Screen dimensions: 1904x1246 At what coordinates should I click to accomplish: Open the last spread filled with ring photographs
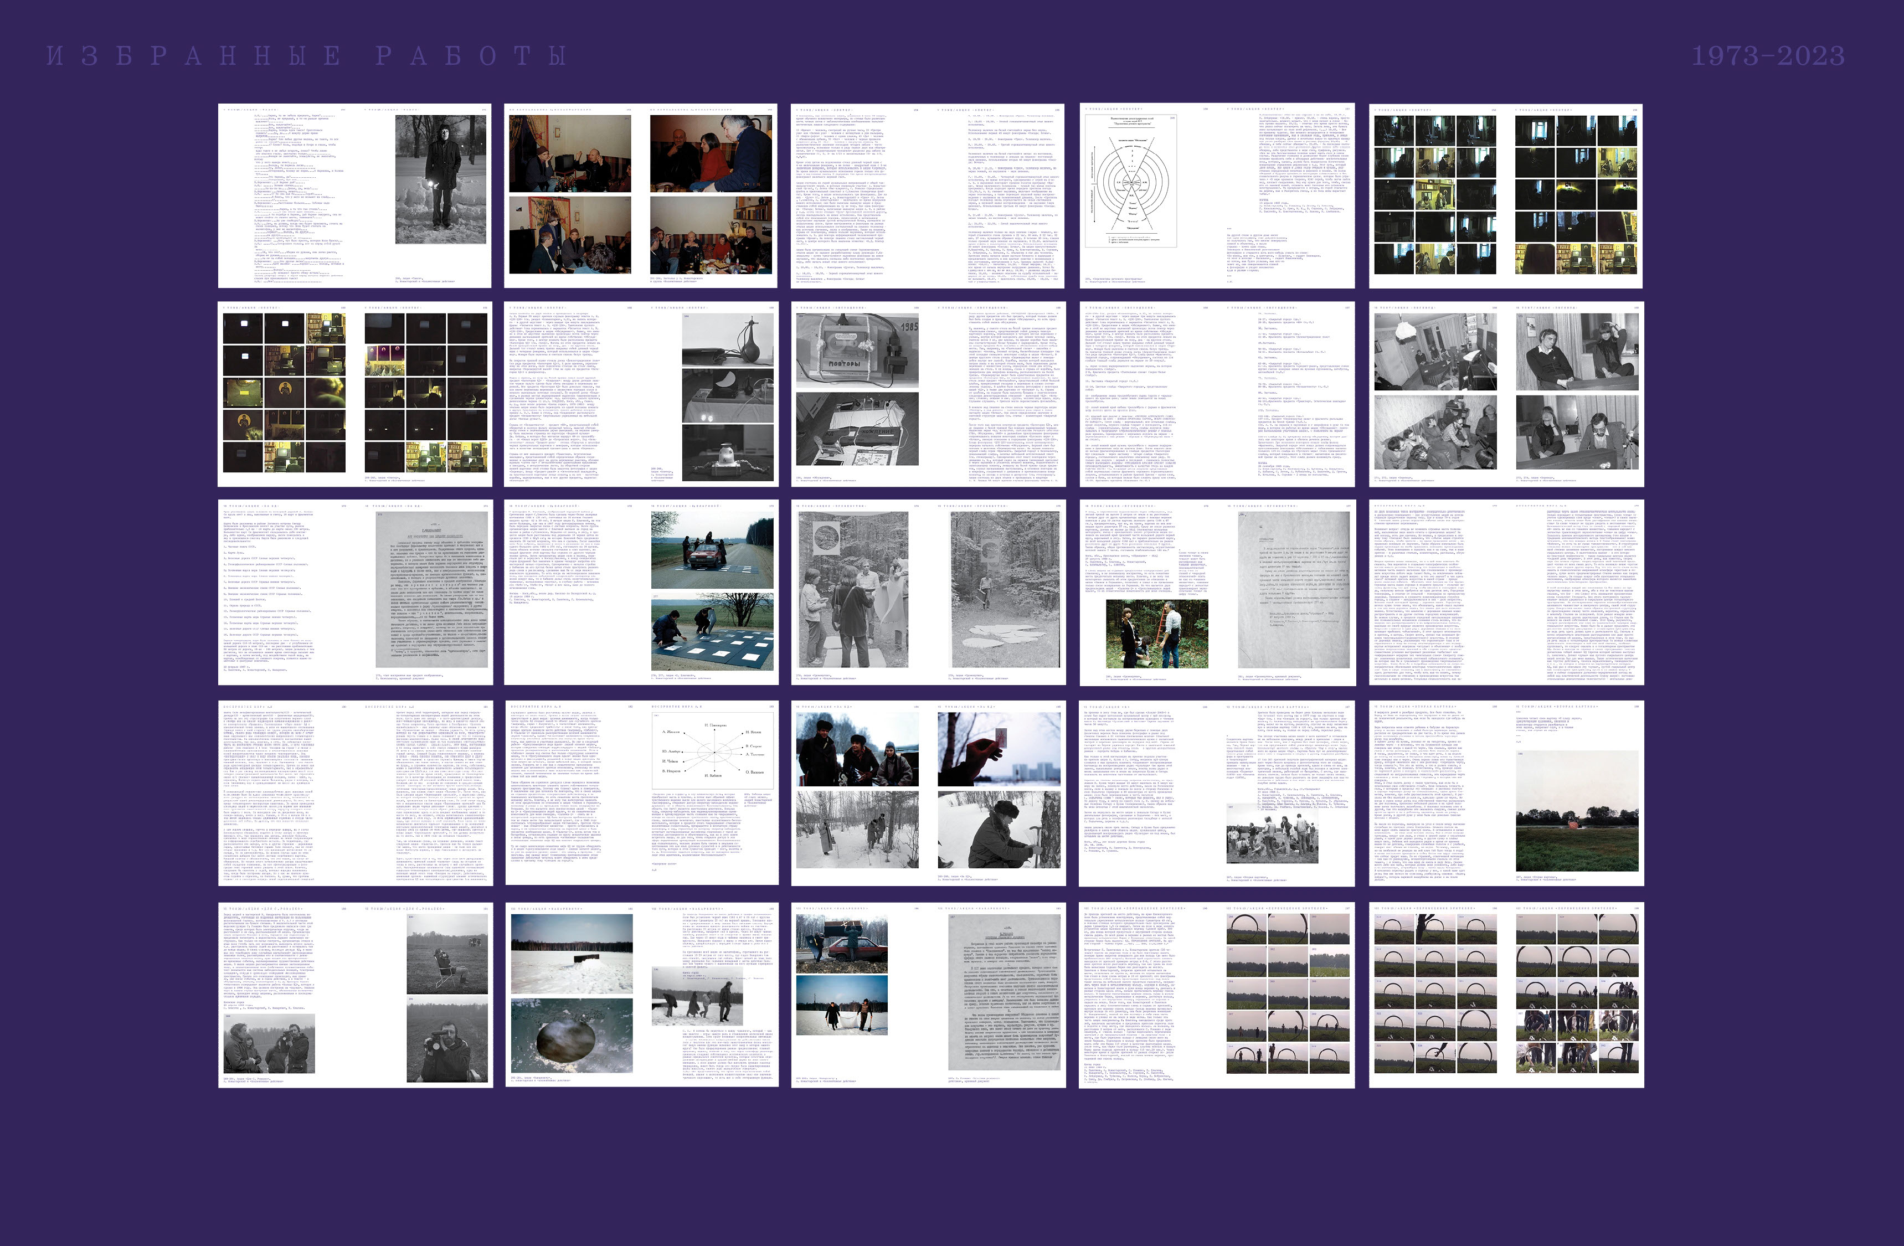(1506, 995)
